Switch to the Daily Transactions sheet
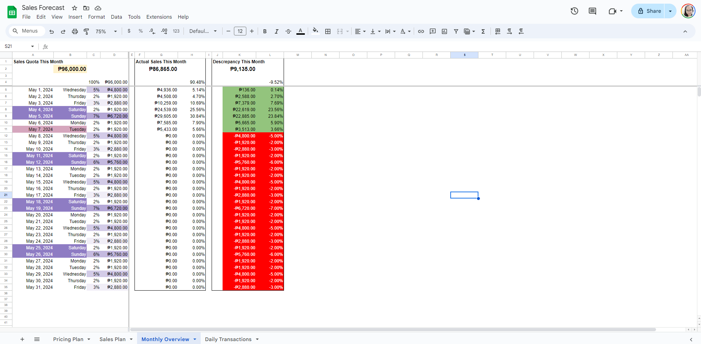Image resolution: width=701 pixels, height=344 pixels. pos(228,339)
